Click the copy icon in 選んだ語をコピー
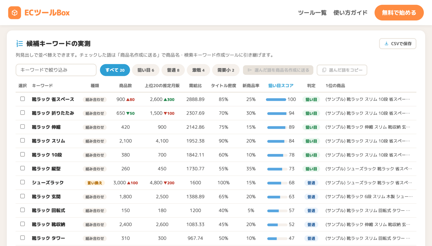The height and width of the screenshot is (246, 432). click(x=324, y=70)
